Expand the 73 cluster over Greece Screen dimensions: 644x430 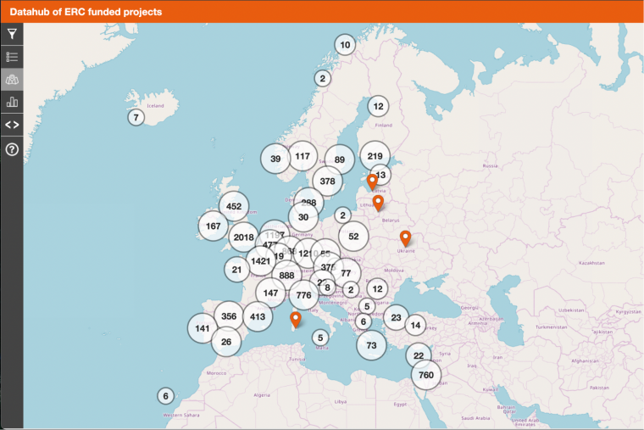pyautogui.click(x=372, y=345)
